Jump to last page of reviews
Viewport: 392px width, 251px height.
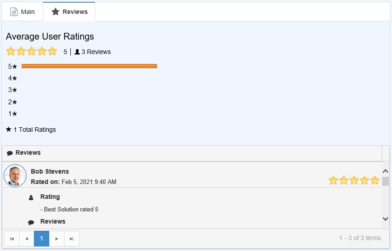(x=72, y=239)
